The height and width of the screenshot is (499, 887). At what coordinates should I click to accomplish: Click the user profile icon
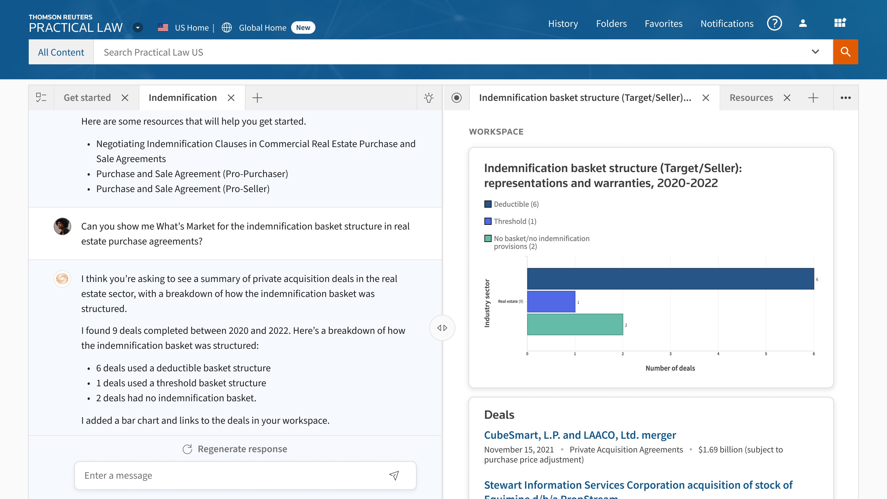tap(803, 23)
